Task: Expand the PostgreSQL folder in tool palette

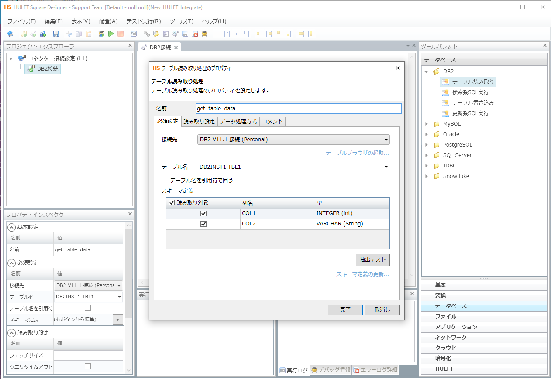Action: (427, 145)
